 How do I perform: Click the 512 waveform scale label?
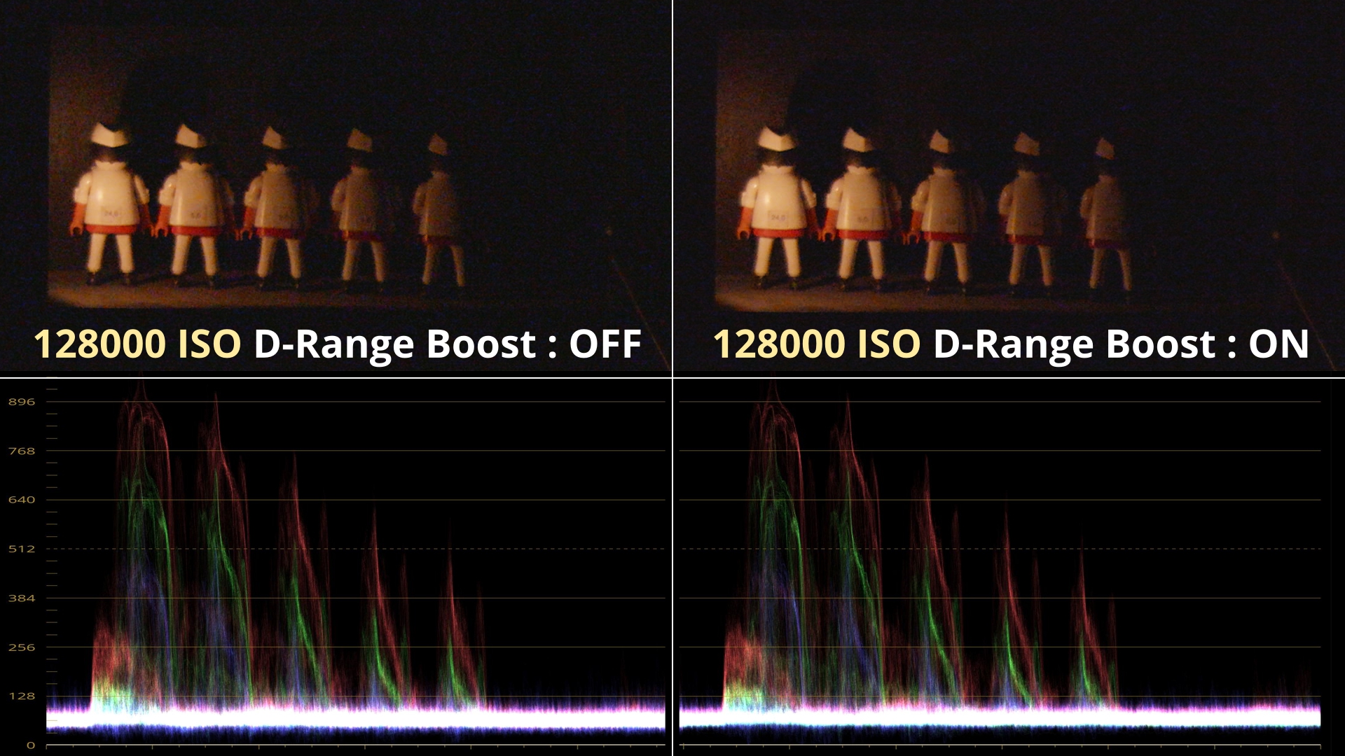pos(21,549)
